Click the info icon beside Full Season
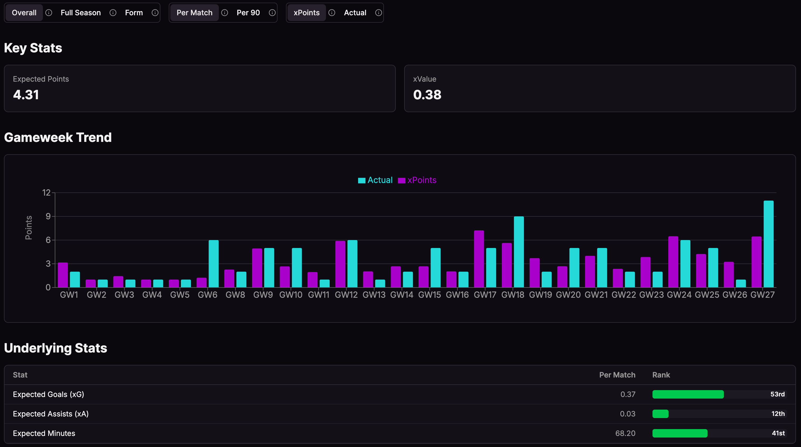 [x=113, y=13]
